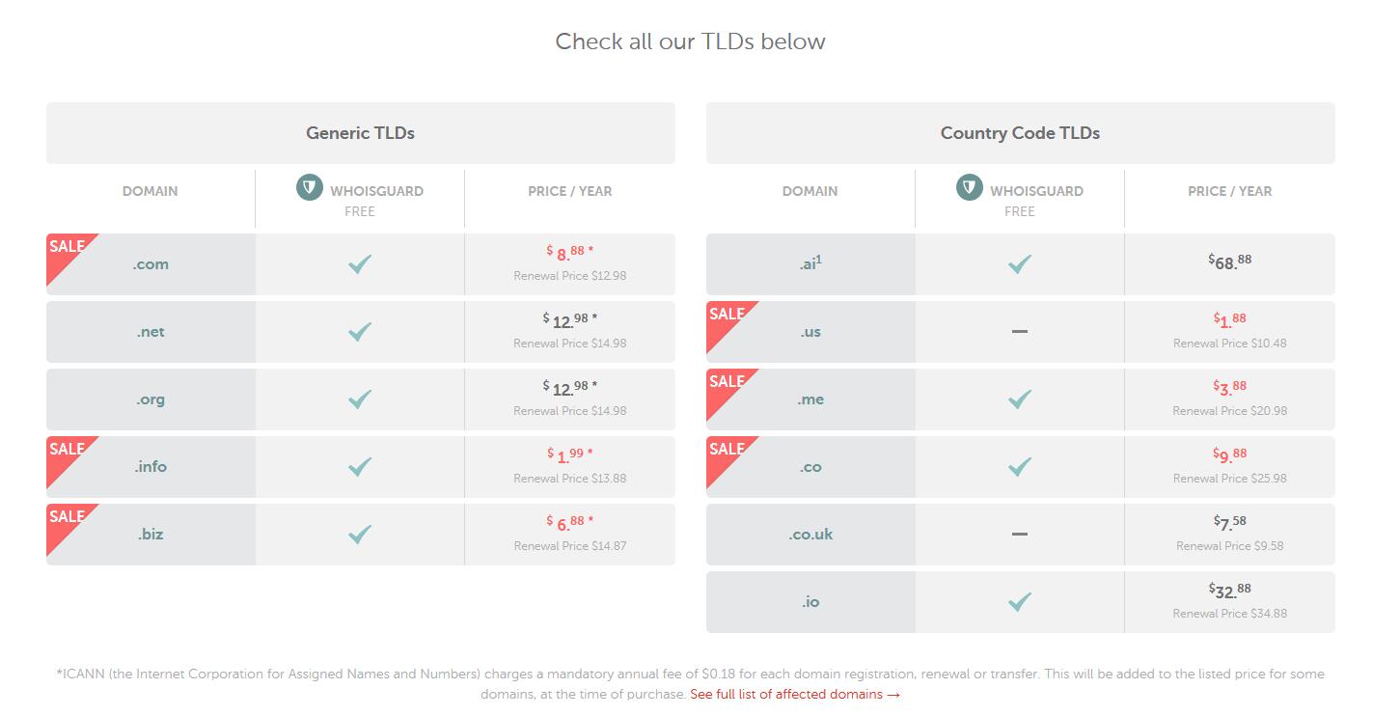Click the WhoisGuard checkmark for .io
Image resolution: width=1373 pixels, height=716 pixels.
click(1020, 602)
